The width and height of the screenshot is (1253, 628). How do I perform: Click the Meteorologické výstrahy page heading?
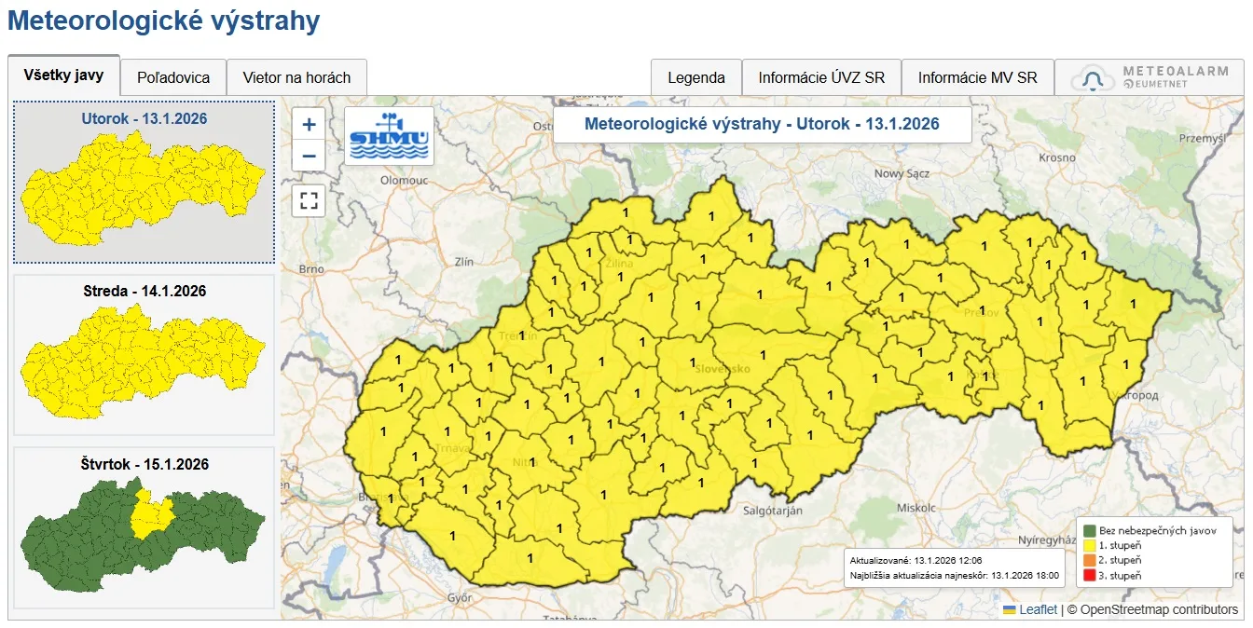tap(163, 20)
